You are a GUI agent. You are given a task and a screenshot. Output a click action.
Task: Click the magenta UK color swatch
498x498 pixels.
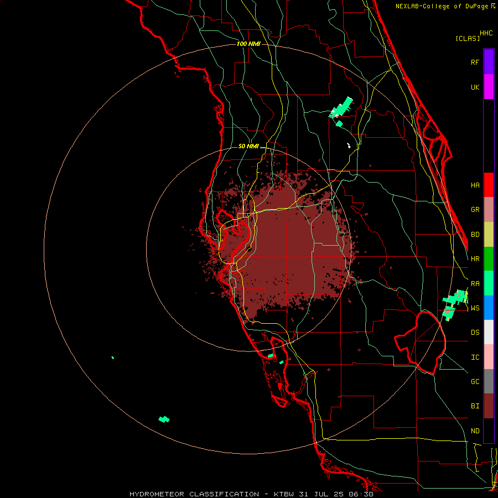489,86
